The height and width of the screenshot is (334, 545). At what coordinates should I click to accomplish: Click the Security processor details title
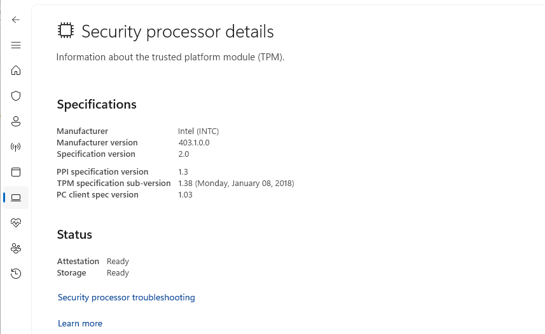point(177,31)
